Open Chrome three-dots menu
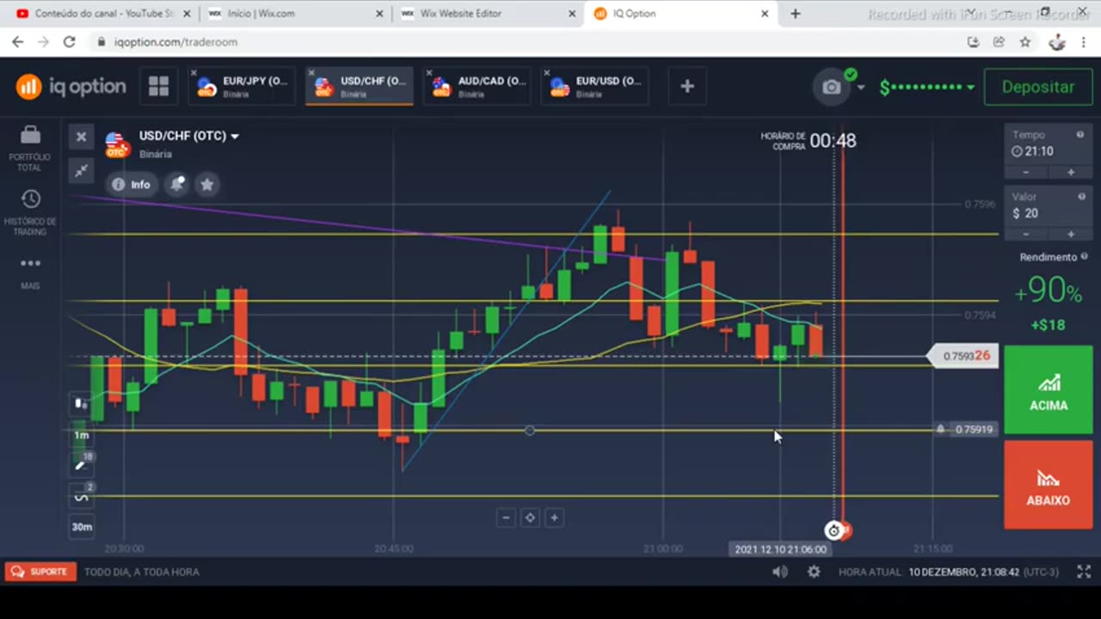Screen dimensions: 1101x619 (x=1085, y=41)
